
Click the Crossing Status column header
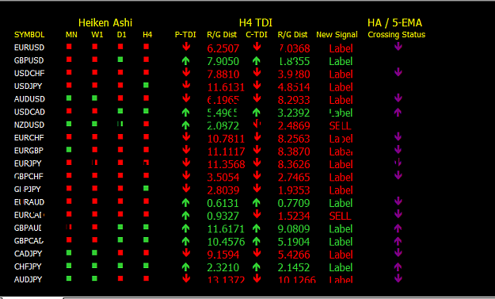(397, 34)
